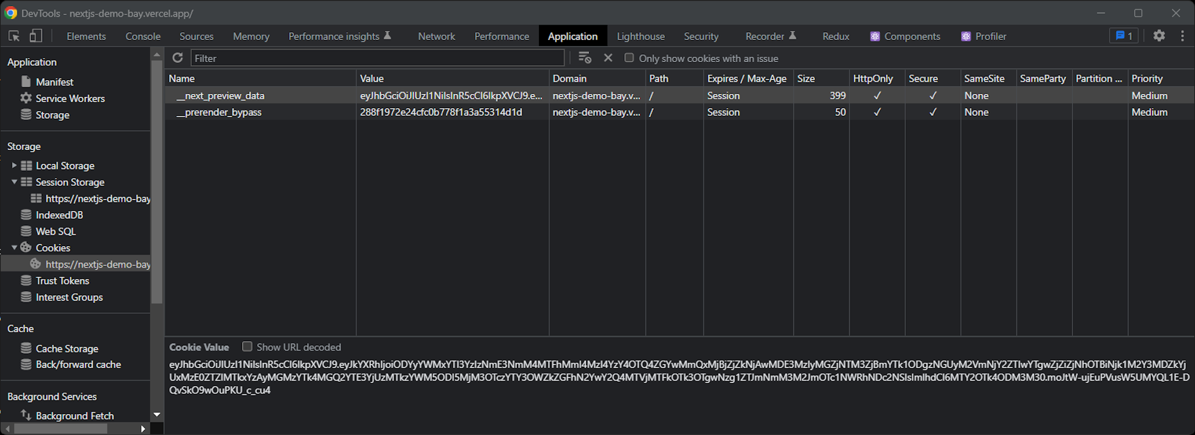Viewport: 1195px width, 435px height.
Task: Click value 288f1972e24cfc0b778f1a3a55314d1d
Action: tap(441, 112)
